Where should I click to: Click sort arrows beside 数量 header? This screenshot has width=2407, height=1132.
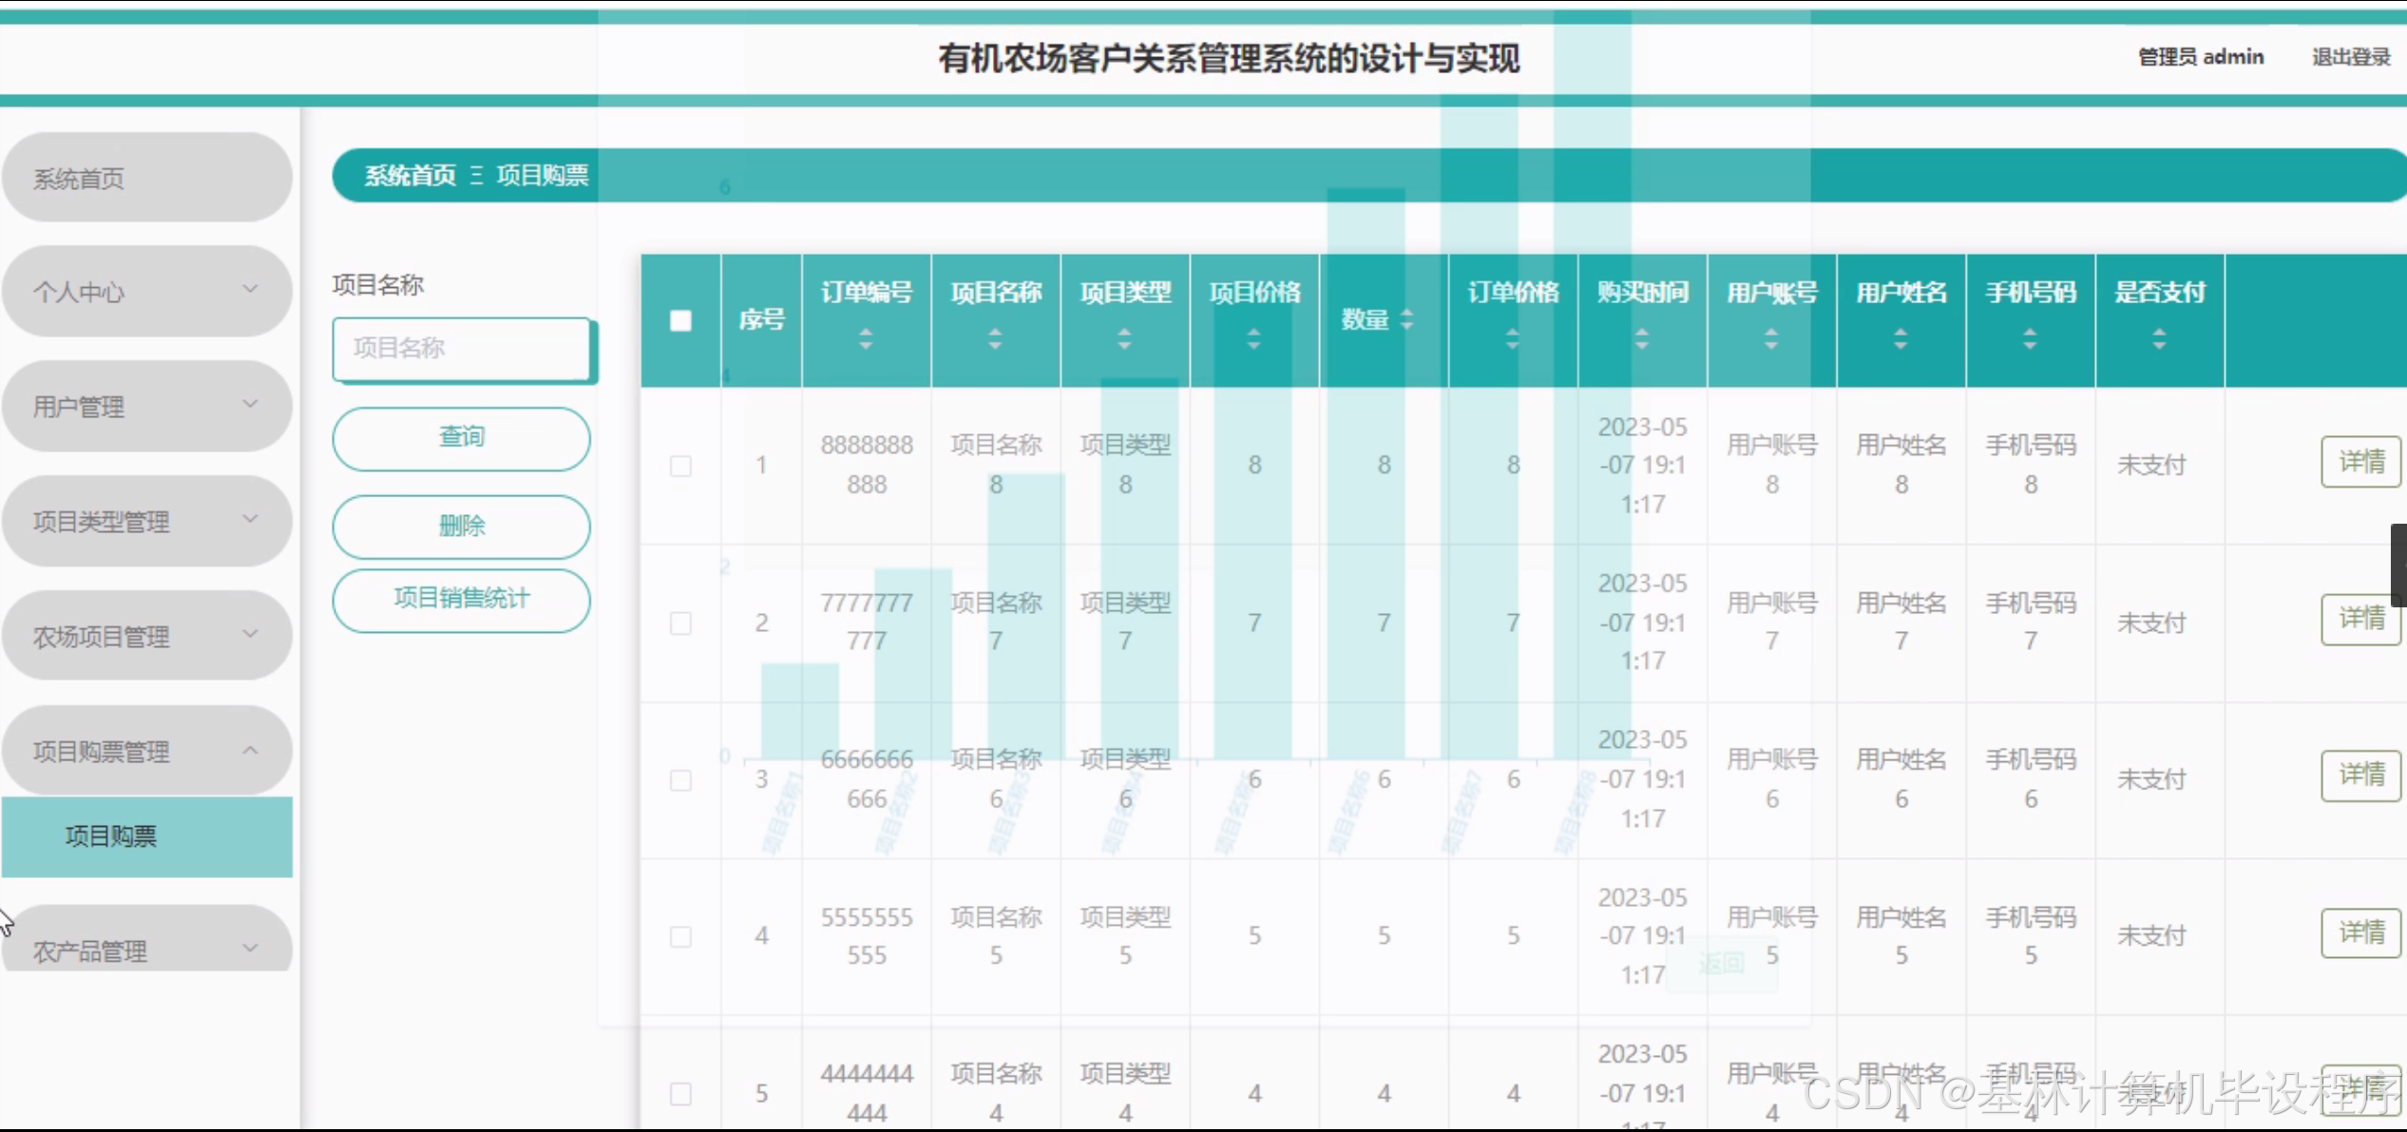(x=1406, y=320)
